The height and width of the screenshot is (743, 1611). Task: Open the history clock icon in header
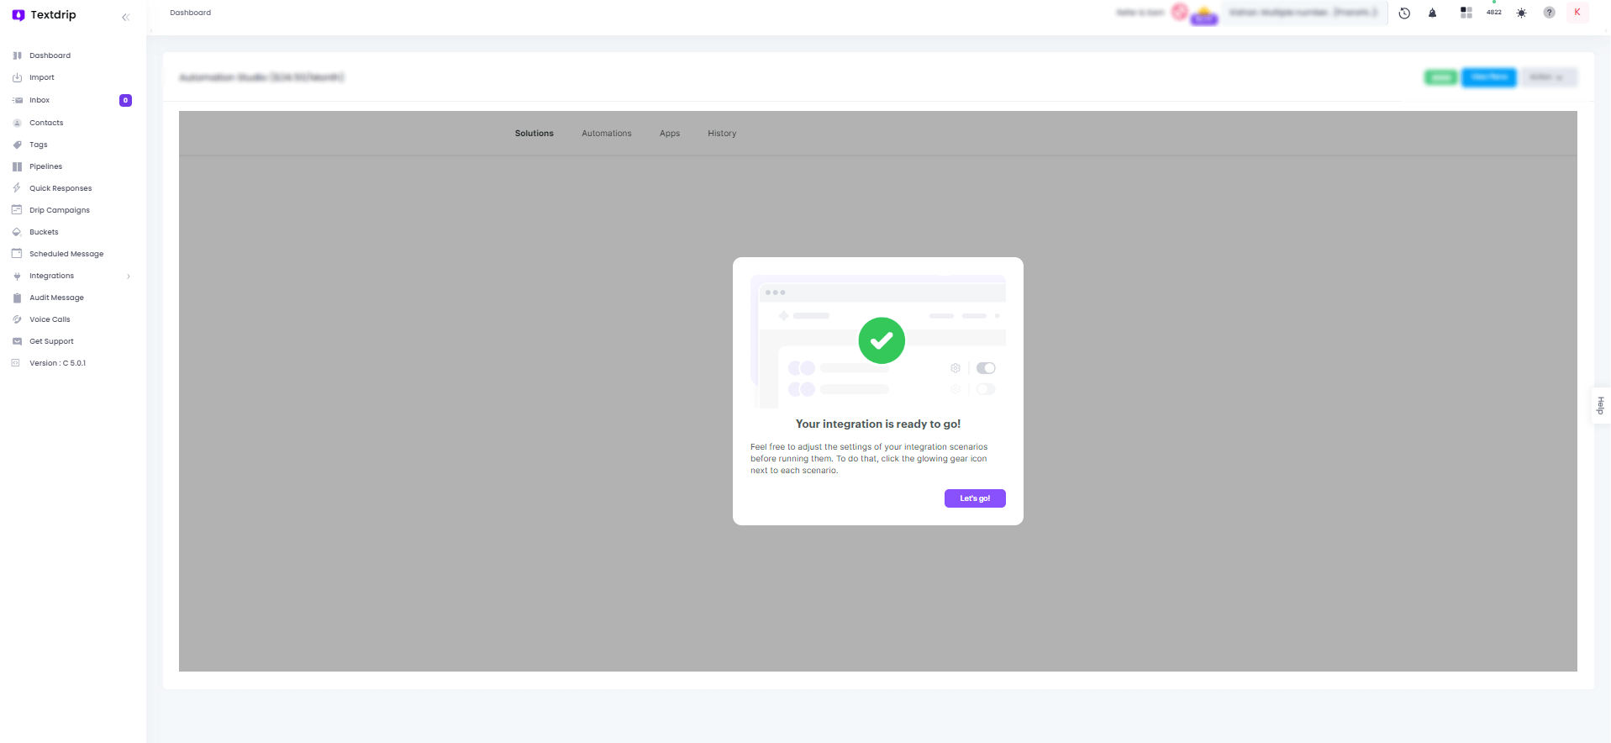coord(1404,13)
